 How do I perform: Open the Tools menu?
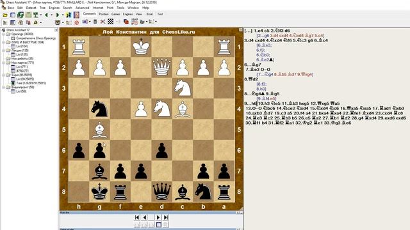[x=120, y=8]
